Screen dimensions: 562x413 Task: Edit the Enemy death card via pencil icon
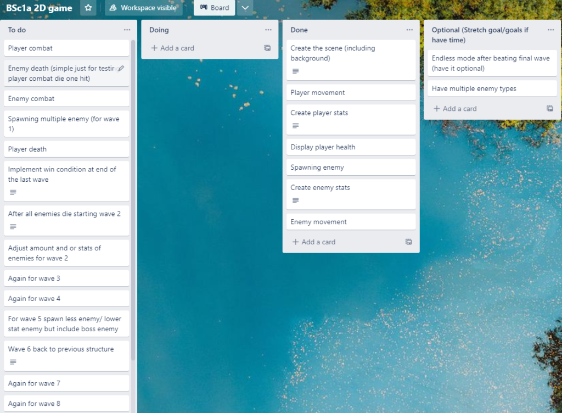(x=121, y=68)
